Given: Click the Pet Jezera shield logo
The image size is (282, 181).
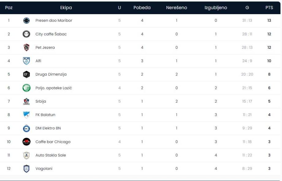Looking at the screenshot, I should (x=26, y=48).
